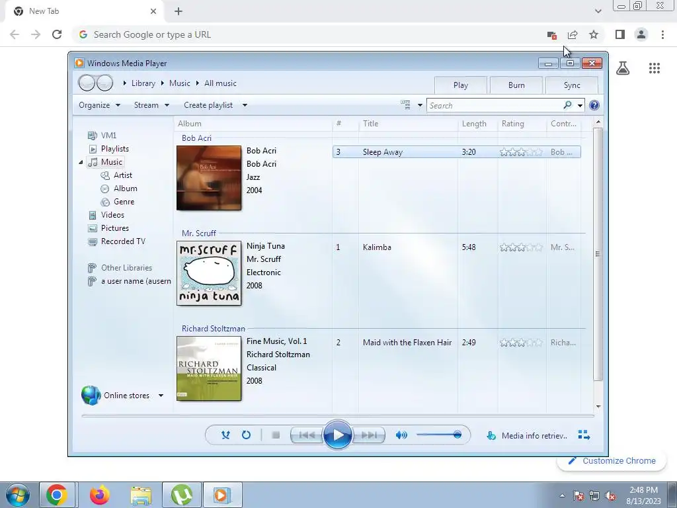This screenshot has height=508, width=677.
Task: Start playback with the round Play button
Action: tap(337, 435)
